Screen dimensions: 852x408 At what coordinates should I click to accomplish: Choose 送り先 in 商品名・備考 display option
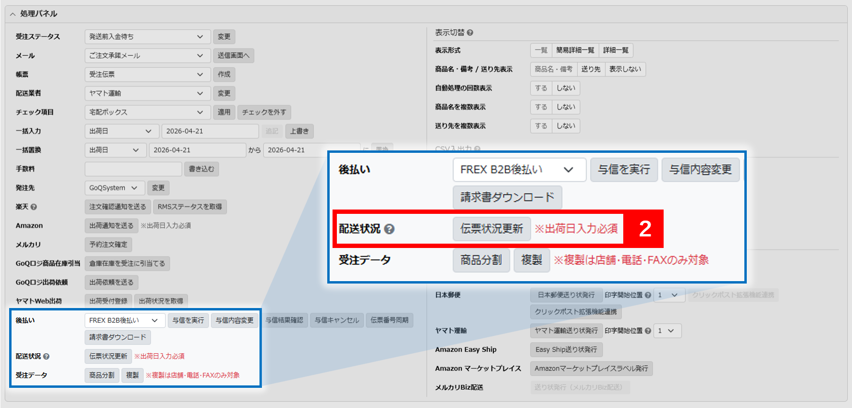(591, 69)
